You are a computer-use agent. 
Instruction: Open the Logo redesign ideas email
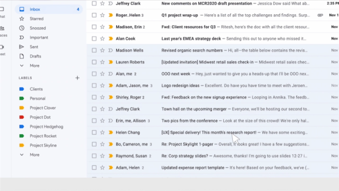tap(180, 85)
